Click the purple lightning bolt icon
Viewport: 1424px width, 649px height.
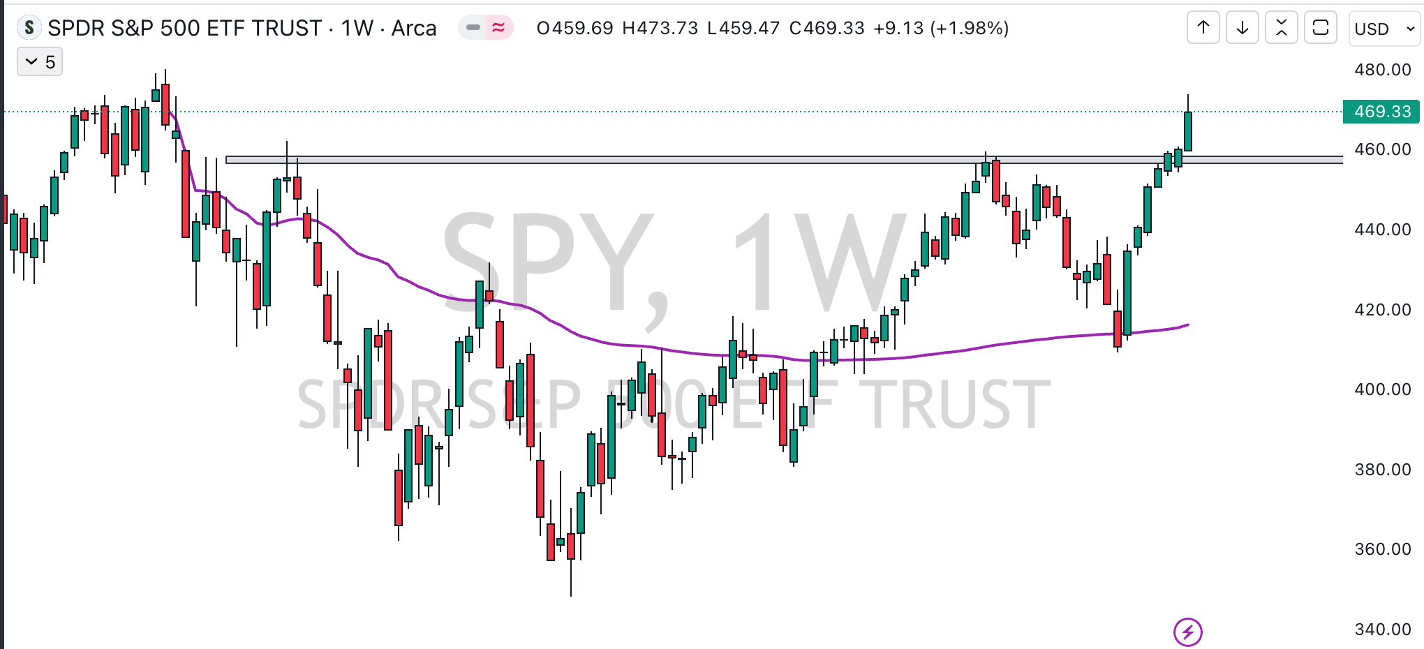pos(1188,632)
